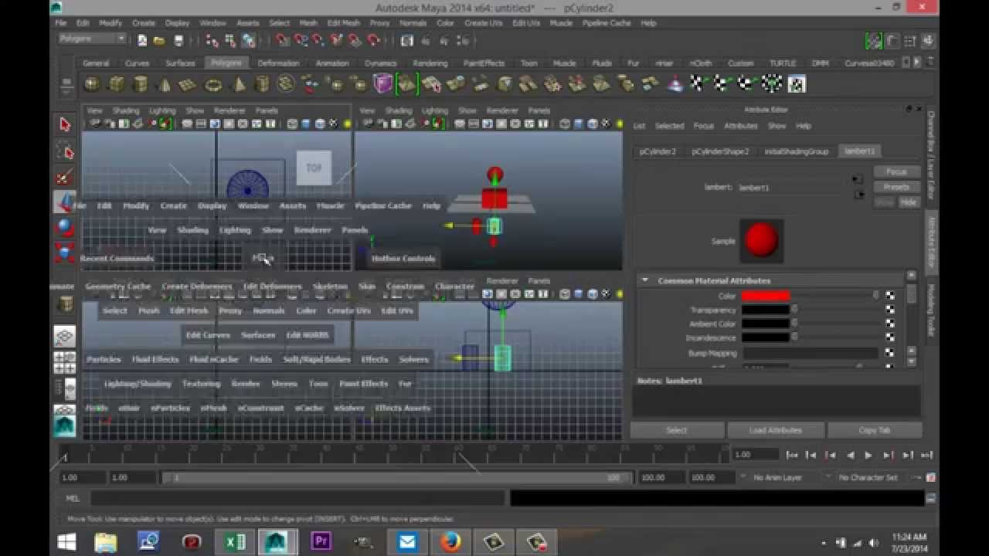Viewport: 989px width, 556px height.
Task: Click the Save Scene icon
Action: tap(178, 40)
